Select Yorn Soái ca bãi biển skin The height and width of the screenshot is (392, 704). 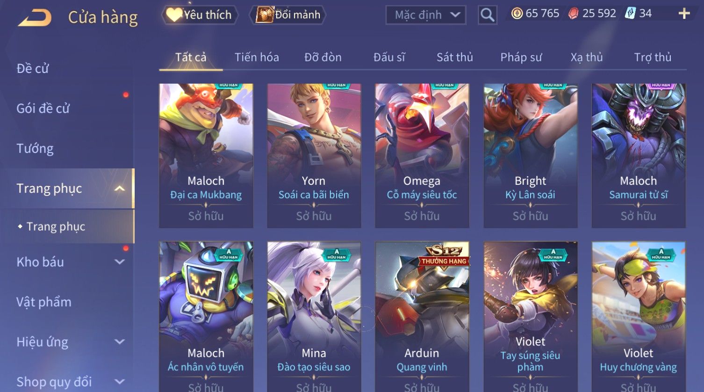[314, 156]
